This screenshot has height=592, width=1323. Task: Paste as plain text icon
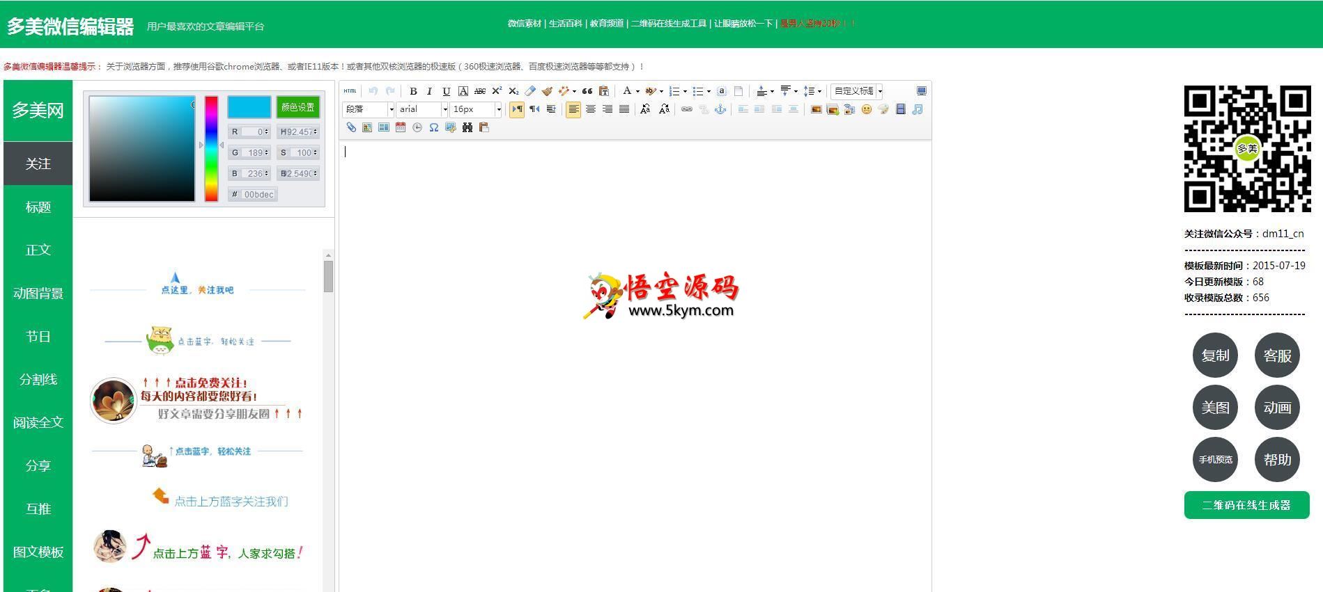[x=604, y=91]
